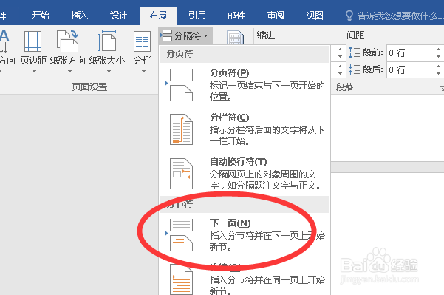This screenshot has width=444, height=295.
Task: Increase the 段前 spacing with up arrow
Action: point(438,50)
